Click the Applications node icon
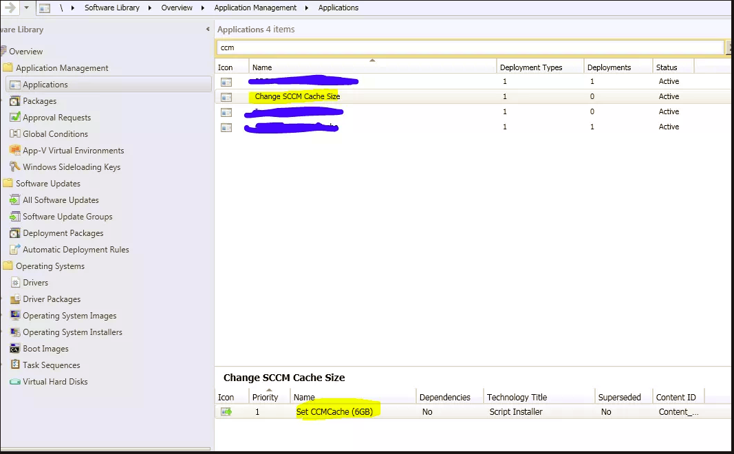Screen dimensions: 734x454 pyautogui.click(x=15, y=85)
